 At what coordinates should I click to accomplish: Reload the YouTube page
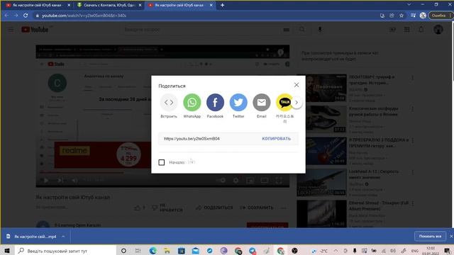[x=26, y=16]
